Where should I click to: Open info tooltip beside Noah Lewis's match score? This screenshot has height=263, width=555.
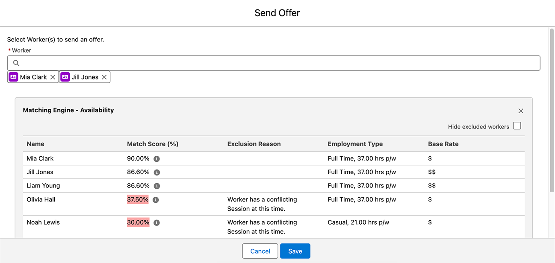pos(156,222)
